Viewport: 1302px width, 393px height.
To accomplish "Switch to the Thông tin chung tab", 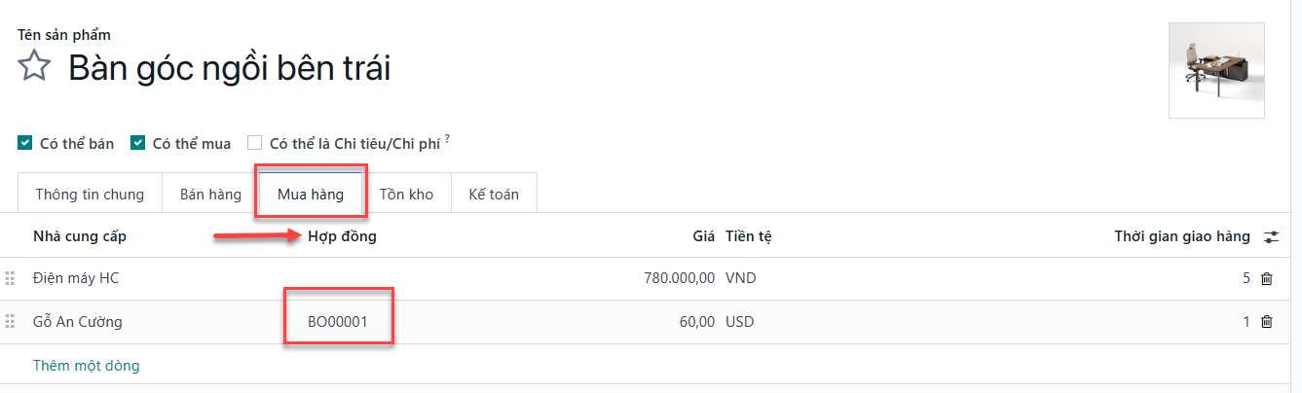I will [90, 194].
